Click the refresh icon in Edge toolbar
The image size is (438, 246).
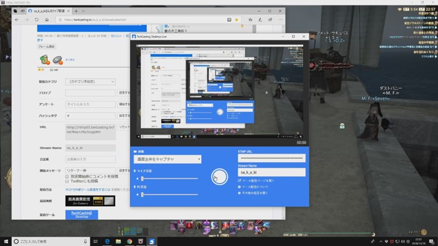pyautogui.click(x=36, y=20)
